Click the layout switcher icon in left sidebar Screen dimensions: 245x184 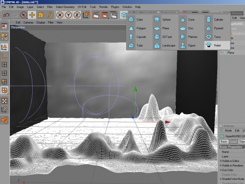click(x=4, y=26)
